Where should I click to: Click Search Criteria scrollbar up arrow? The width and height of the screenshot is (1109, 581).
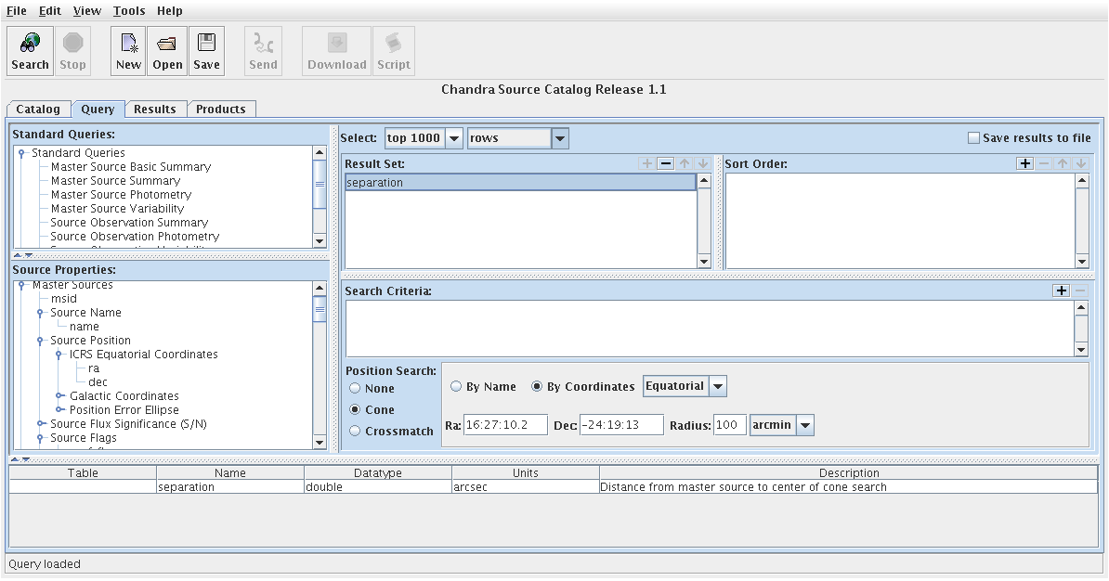(x=1081, y=307)
